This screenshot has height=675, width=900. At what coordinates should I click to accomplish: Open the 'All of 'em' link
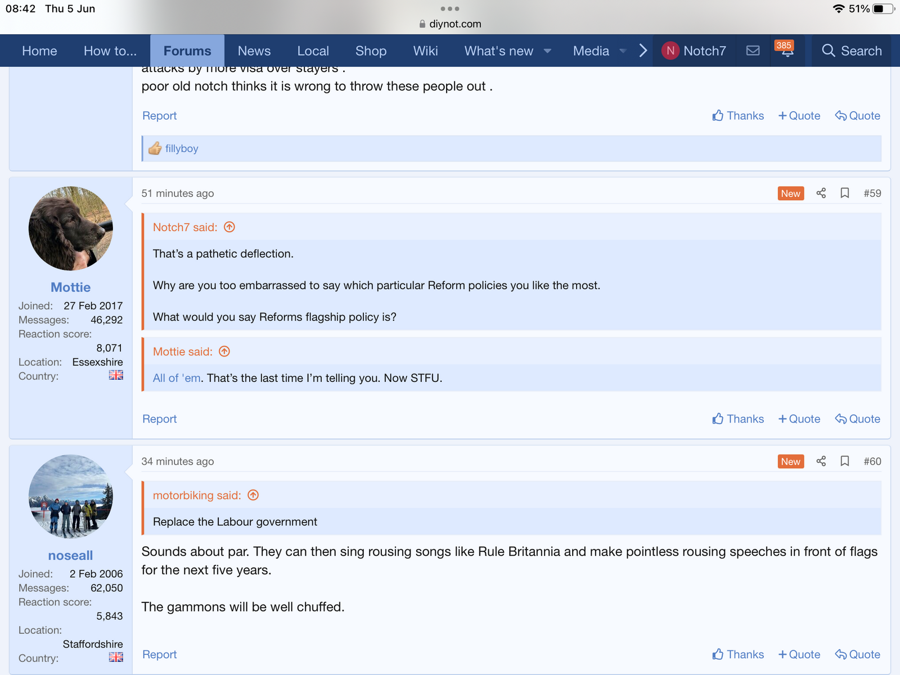pos(177,378)
